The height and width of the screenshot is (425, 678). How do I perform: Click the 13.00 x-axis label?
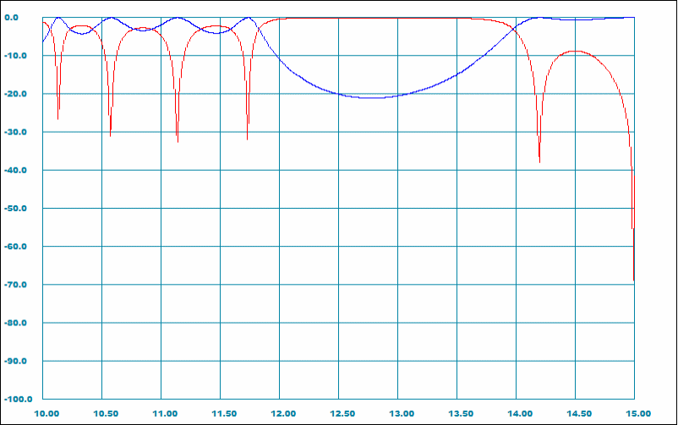402,414
